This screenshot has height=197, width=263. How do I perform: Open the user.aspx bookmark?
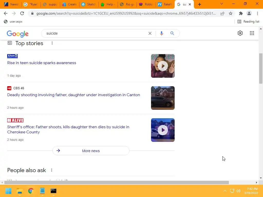point(13,22)
